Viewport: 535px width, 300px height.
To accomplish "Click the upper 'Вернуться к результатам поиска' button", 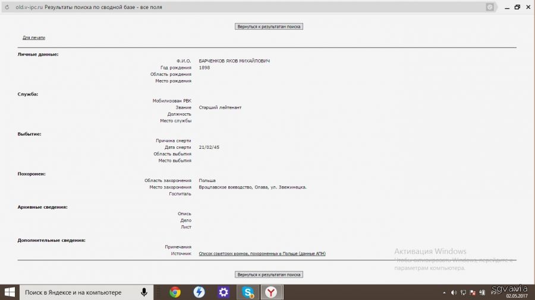I will tap(269, 27).
